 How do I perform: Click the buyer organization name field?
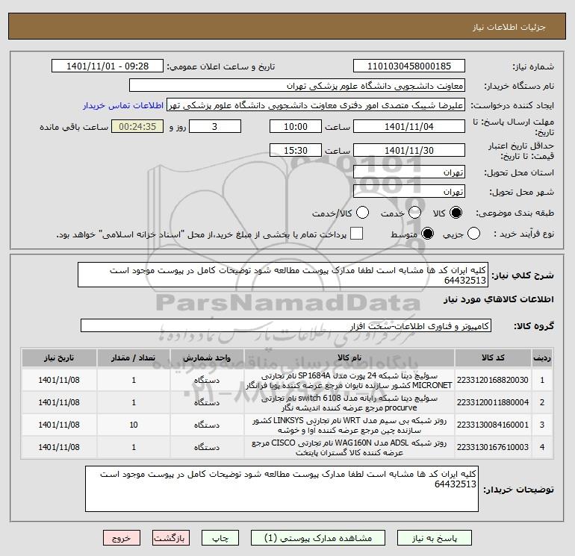point(297,86)
